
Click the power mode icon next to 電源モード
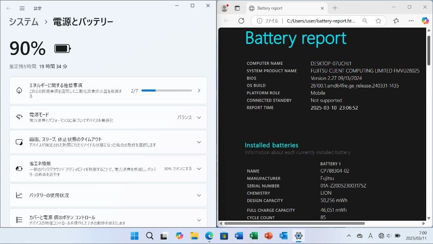tap(19, 117)
